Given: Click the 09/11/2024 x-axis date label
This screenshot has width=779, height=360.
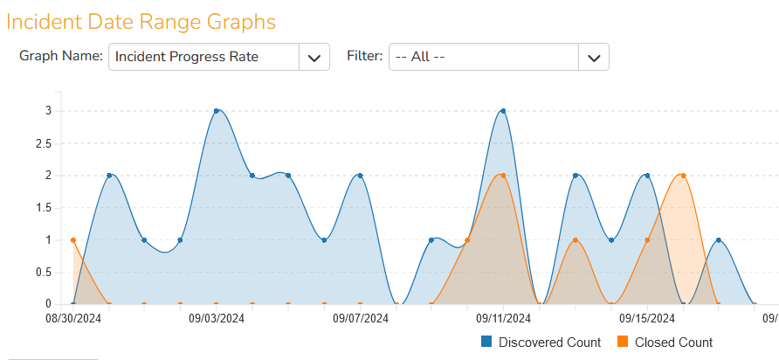Looking at the screenshot, I should point(503,318).
